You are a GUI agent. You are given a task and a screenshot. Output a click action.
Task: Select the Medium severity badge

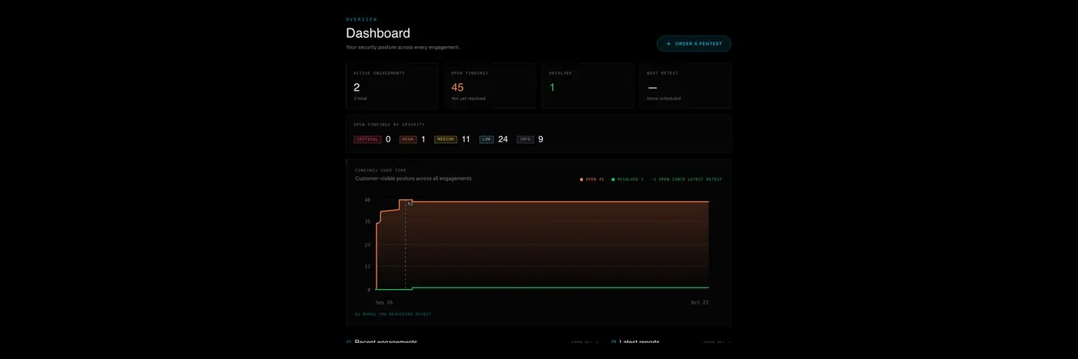[x=446, y=139]
